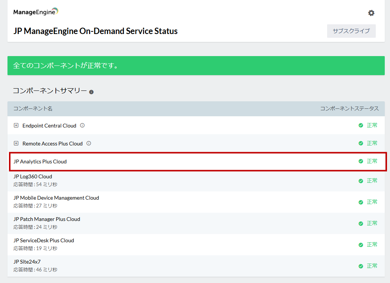Expand the Endpoint Central Cloud component
Screen dimensions: 390x283
pos(16,126)
